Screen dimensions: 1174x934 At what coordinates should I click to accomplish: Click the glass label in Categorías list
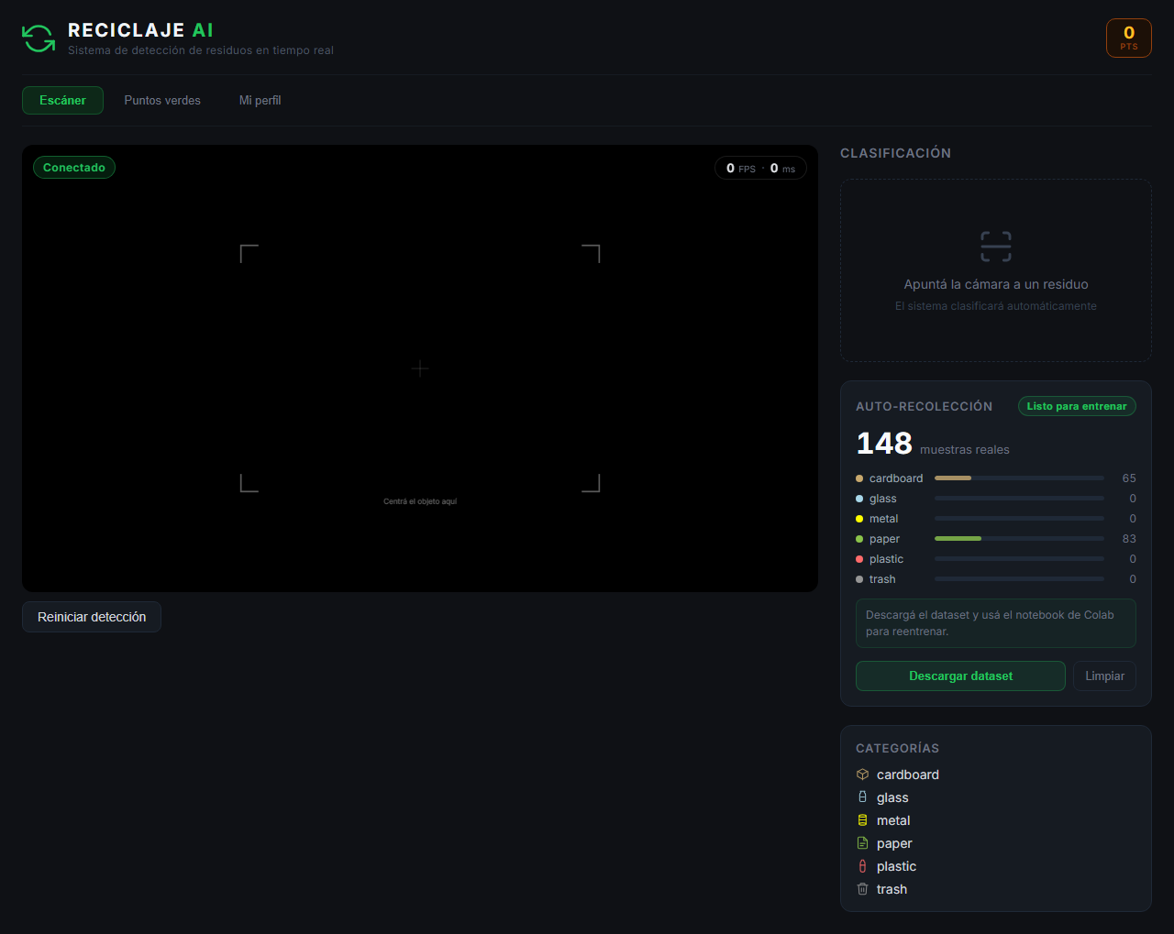tap(892, 797)
